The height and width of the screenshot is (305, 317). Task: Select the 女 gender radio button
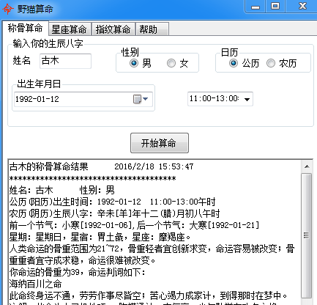click(x=171, y=63)
